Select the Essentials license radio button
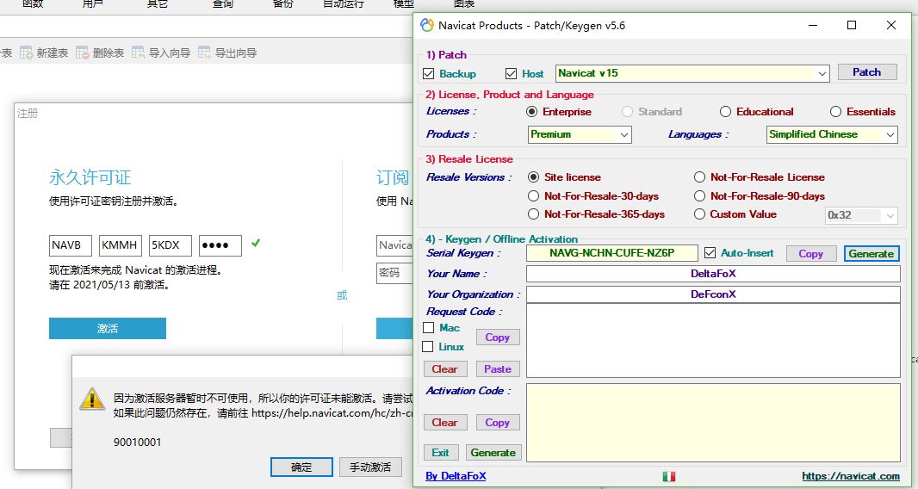918x489 pixels. 835,112
